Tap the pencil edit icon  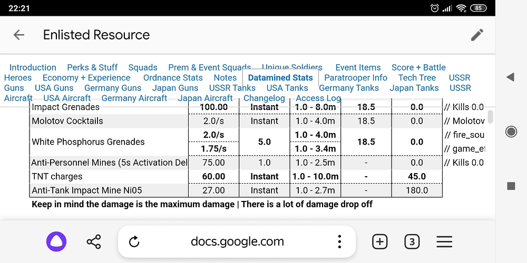477,35
